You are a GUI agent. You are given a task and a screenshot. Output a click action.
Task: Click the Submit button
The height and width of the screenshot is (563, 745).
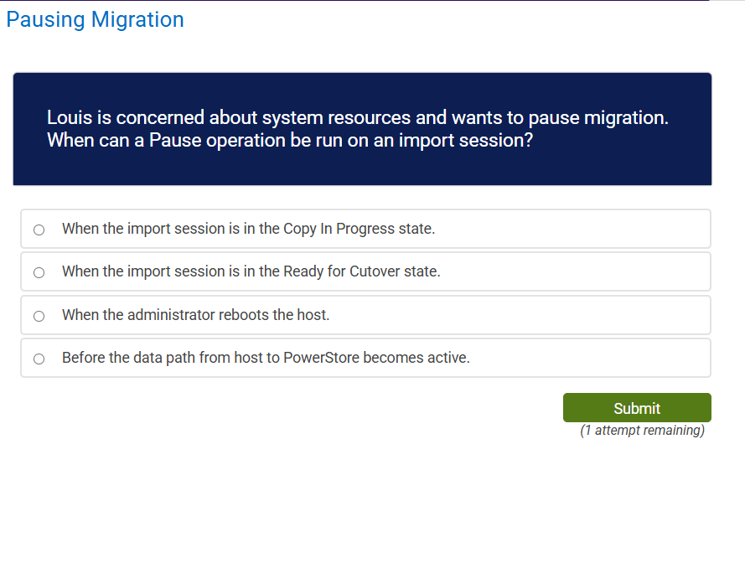coord(637,408)
